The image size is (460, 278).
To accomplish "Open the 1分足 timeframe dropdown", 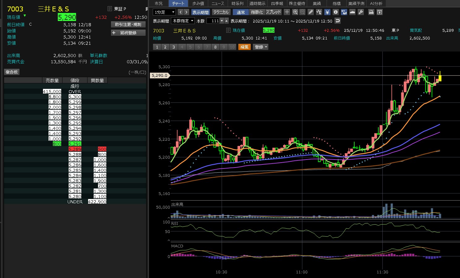I will tap(164, 12).
